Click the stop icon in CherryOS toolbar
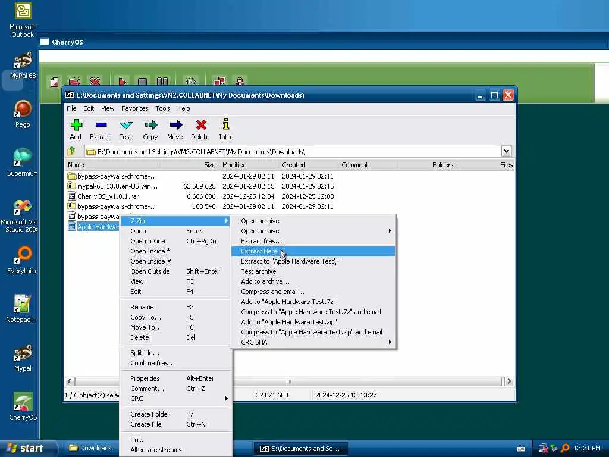The image size is (609, 457). coord(143,82)
